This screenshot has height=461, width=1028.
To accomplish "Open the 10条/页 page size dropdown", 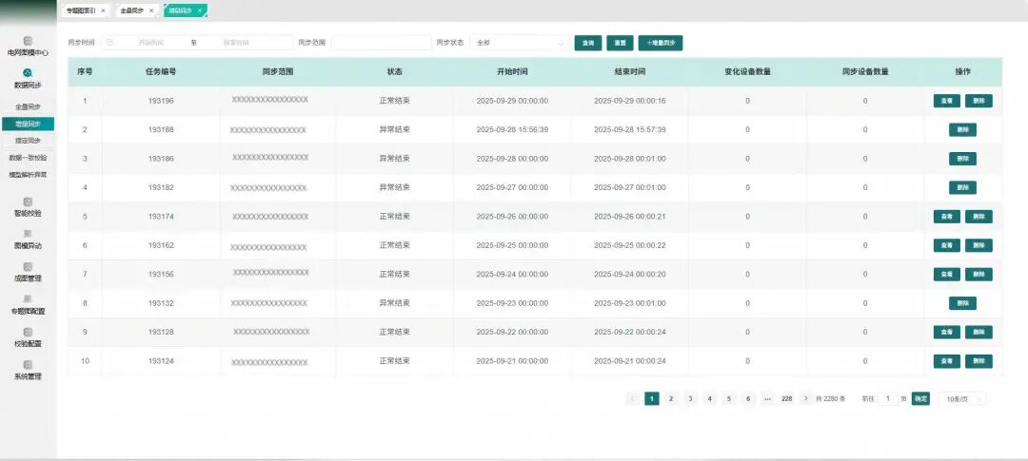I will (961, 399).
